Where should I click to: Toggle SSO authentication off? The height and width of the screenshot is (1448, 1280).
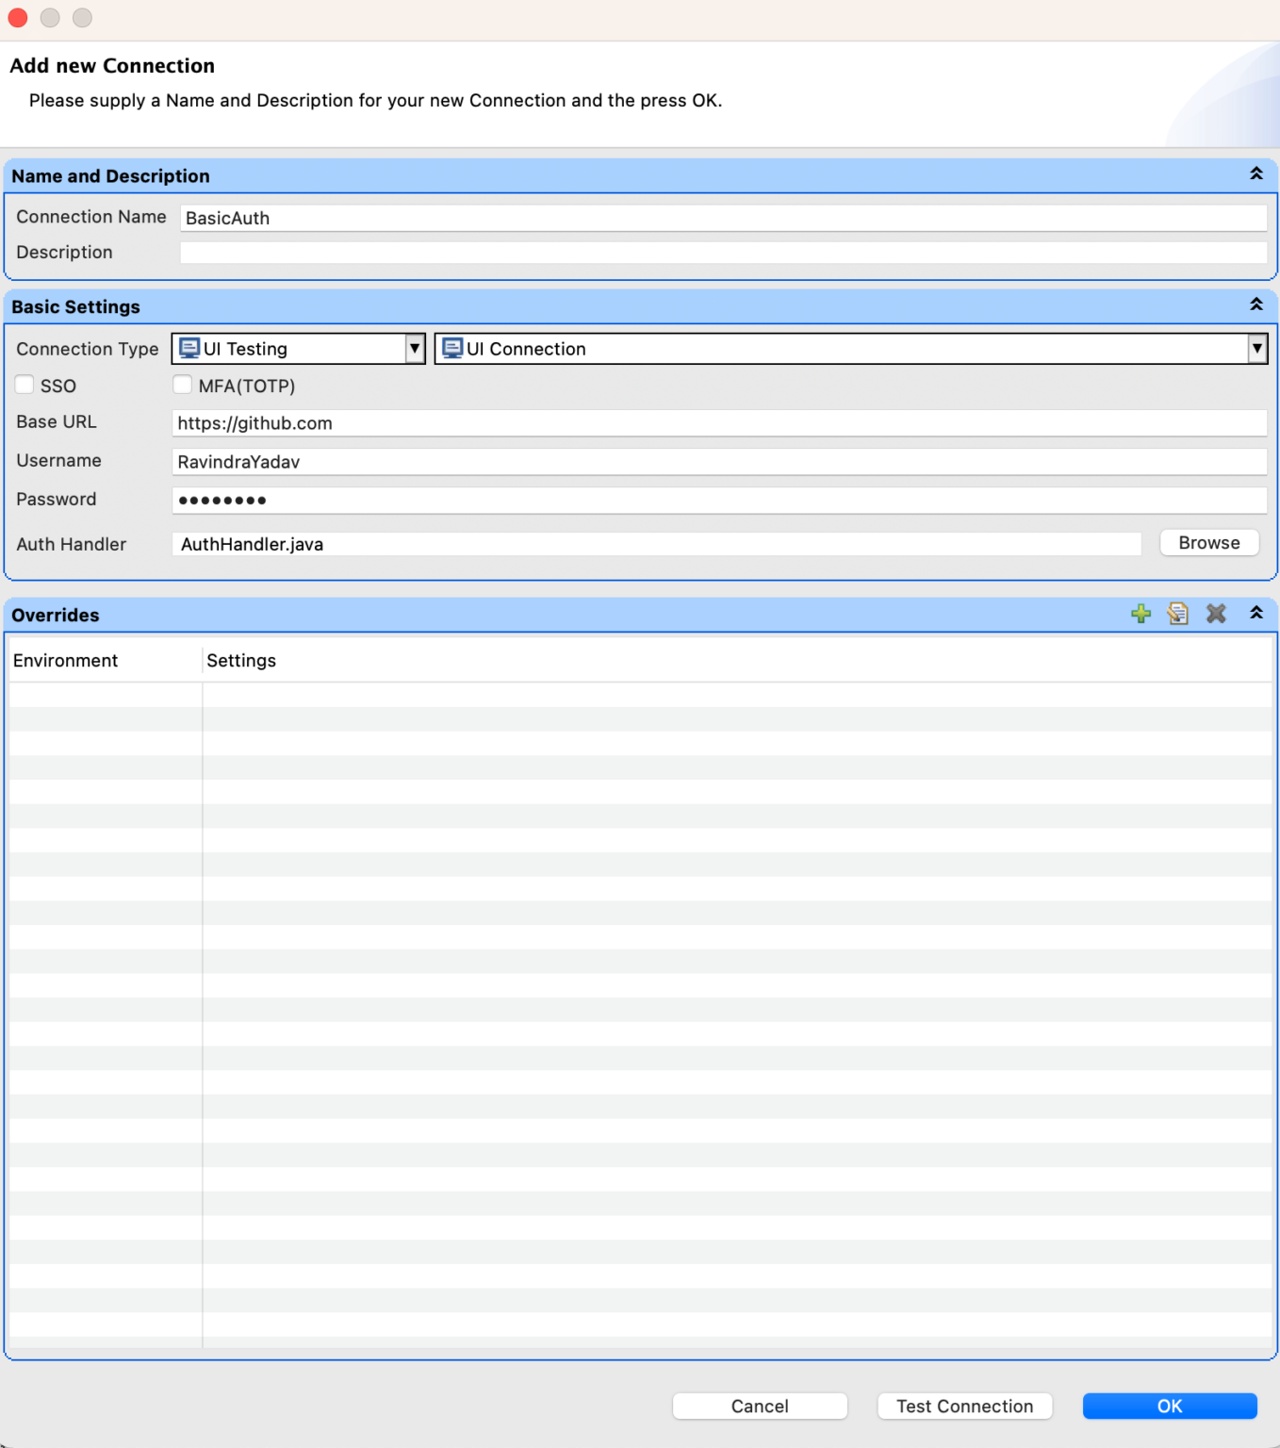(24, 384)
